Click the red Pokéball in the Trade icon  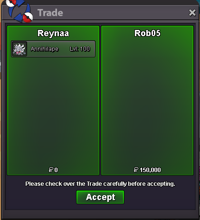point(28,17)
